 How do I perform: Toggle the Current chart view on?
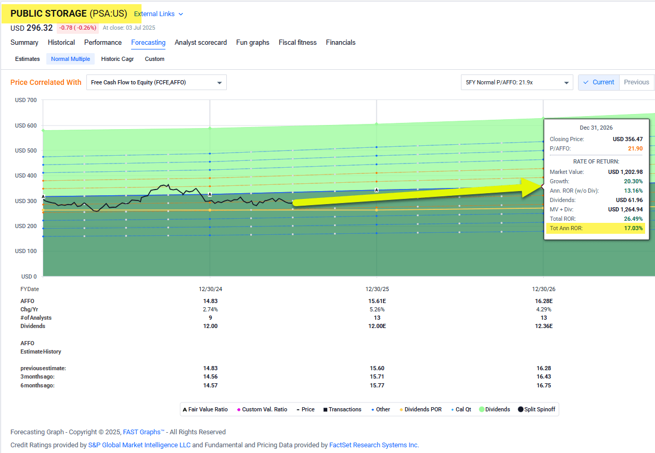click(598, 82)
